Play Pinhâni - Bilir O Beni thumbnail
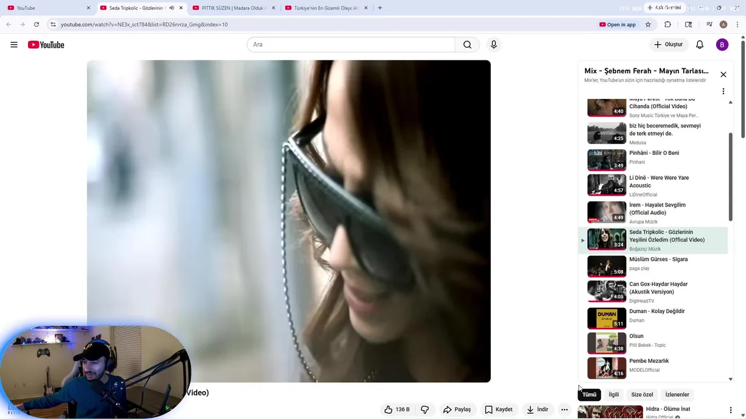The height and width of the screenshot is (419, 746). 607,159
